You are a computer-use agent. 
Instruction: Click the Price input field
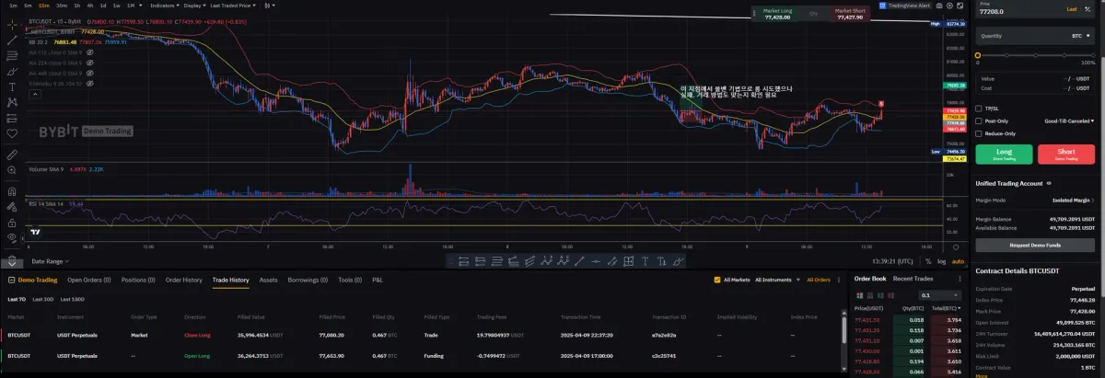1020,9
